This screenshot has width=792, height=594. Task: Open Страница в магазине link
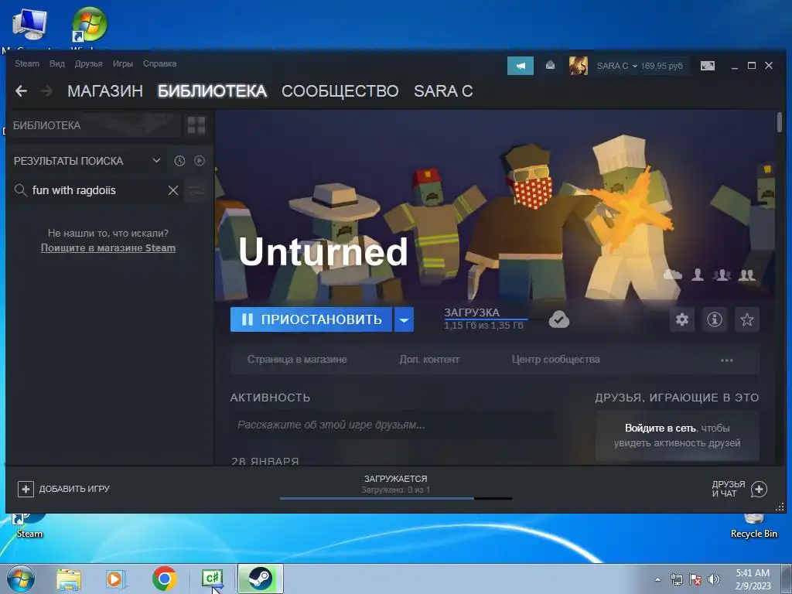pyautogui.click(x=297, y=360)
